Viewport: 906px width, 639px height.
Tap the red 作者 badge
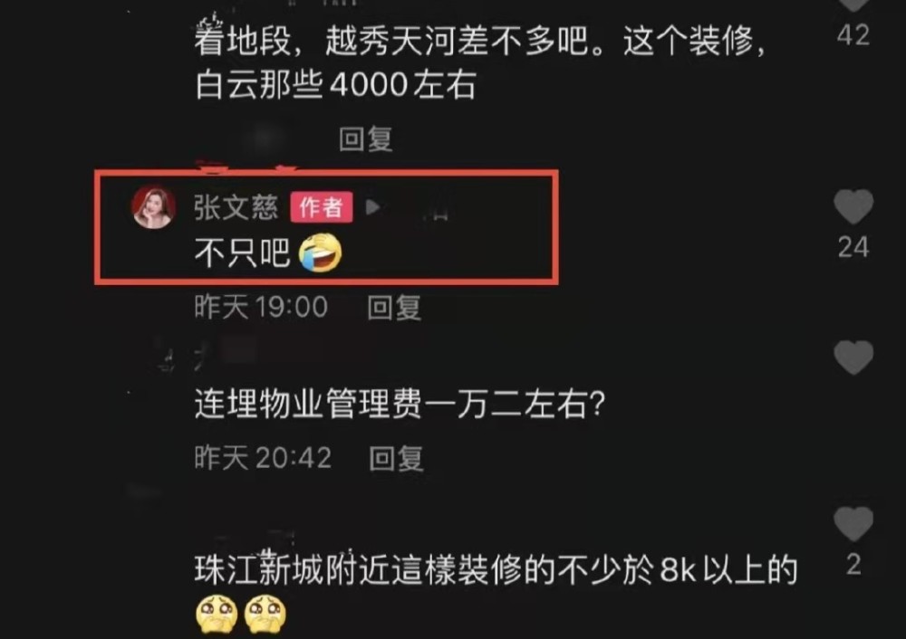(322, 207)
